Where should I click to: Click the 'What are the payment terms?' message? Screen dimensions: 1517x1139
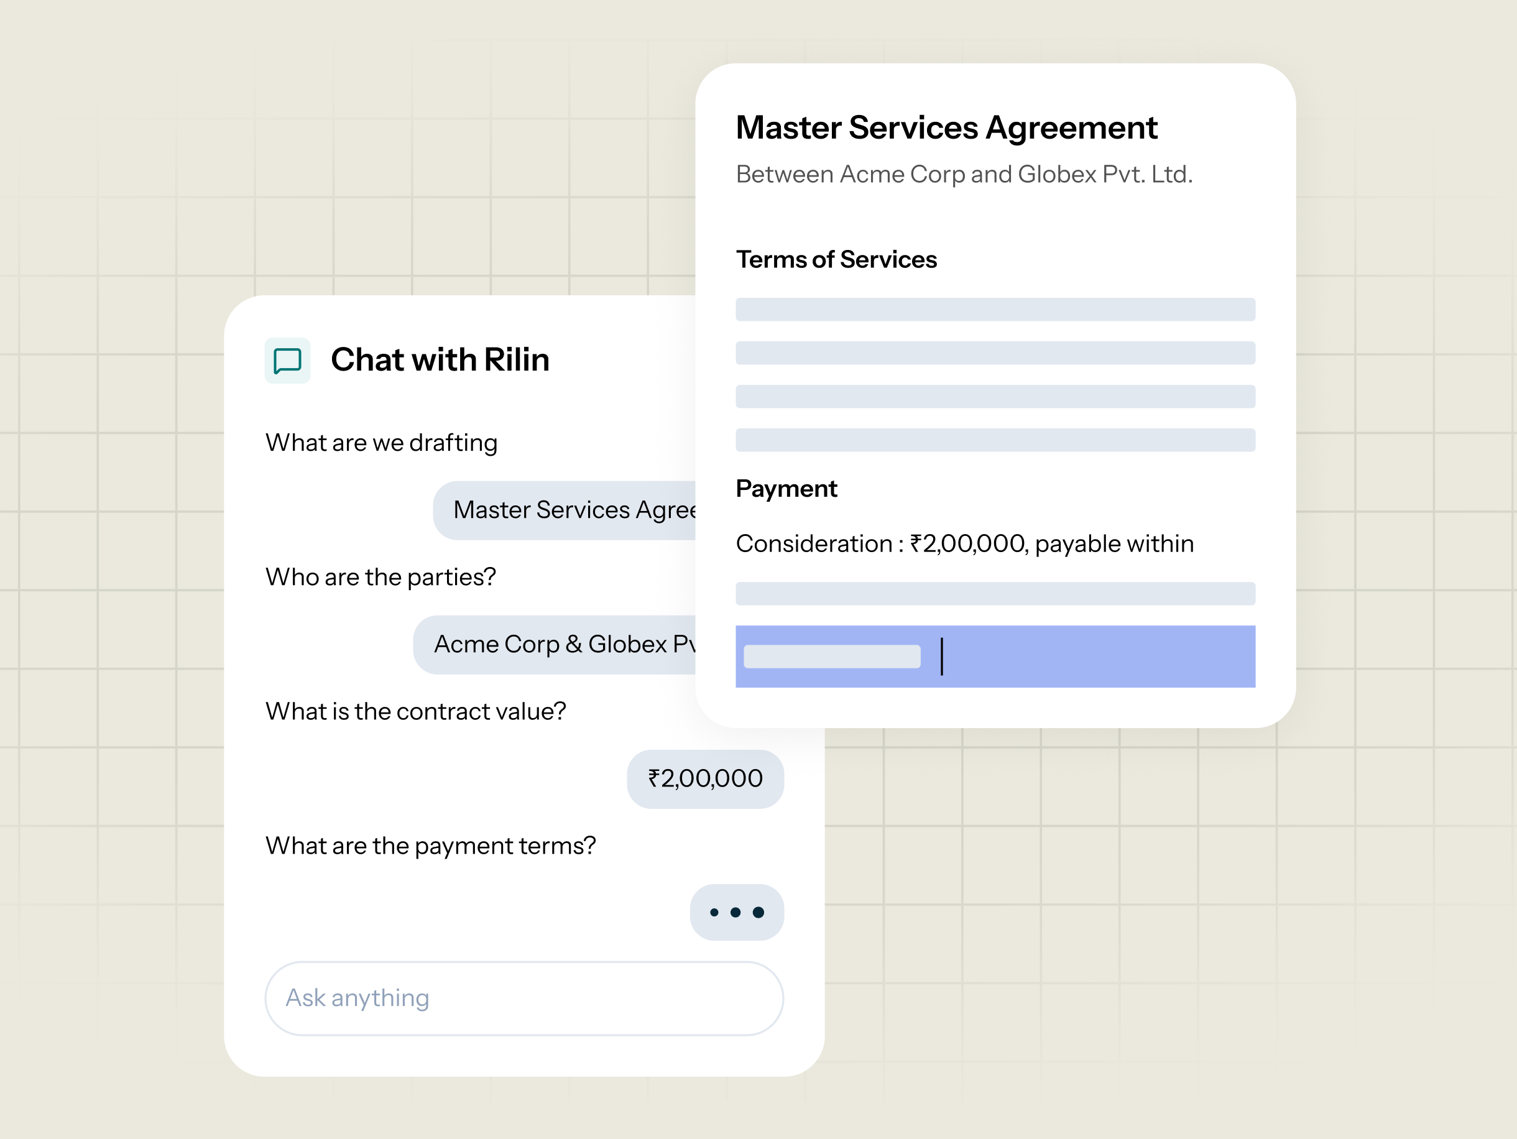(431, 846)
